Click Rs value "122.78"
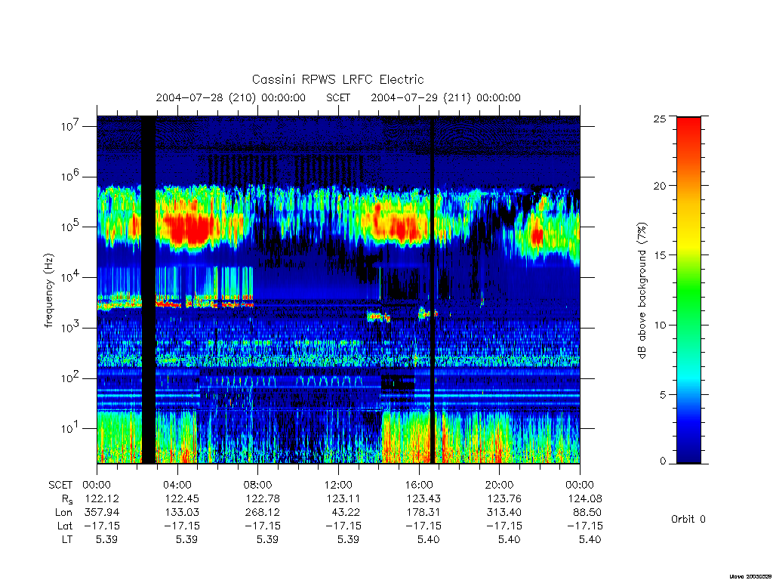773x580 pixels. point(263,498)
